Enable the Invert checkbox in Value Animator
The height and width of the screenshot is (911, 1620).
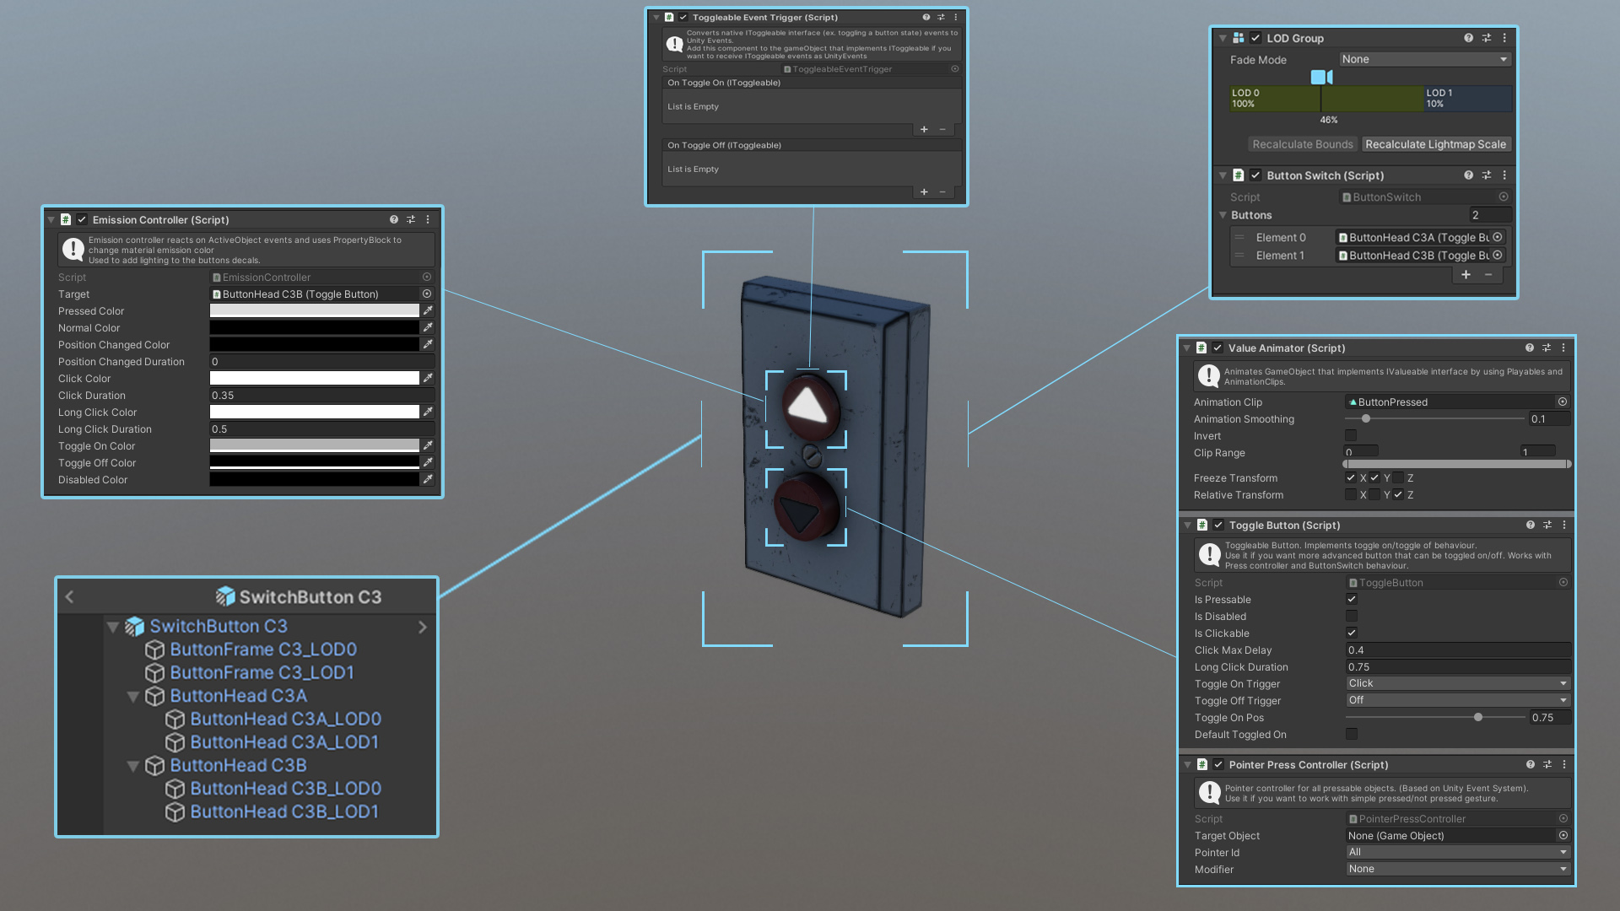point(1351,436)
